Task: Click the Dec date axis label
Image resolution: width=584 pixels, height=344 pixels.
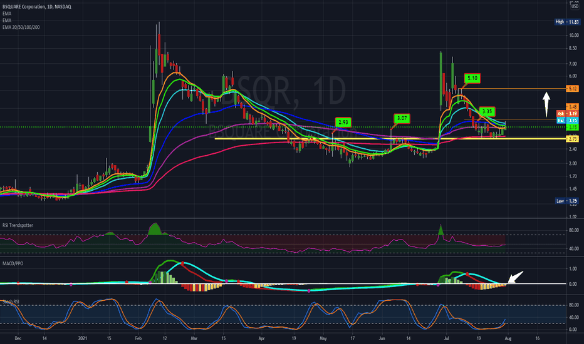Action: point(18,338)
